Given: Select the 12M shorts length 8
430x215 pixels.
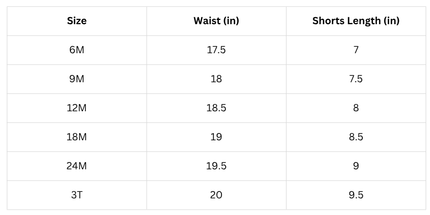Looking at the screenshot, I should click(356, 108).
